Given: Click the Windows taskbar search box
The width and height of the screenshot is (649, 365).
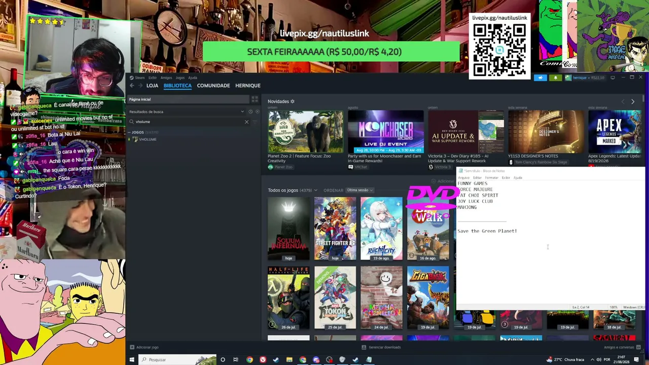Looking at the screenshot, I should [177, 360].
